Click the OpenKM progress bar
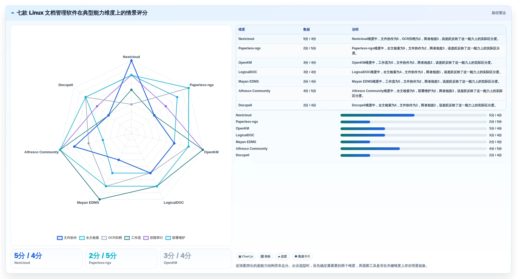The width and height of the screenshot is (517, 279). coord(413,129)
